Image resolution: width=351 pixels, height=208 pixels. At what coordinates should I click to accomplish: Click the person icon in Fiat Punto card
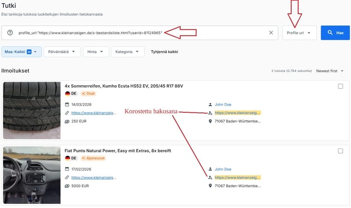tap(210, 169)
